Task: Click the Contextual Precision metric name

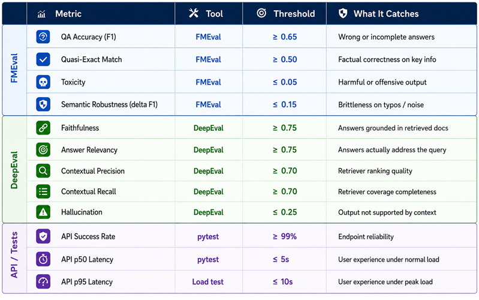Action: pyautogui.click(x=93, y=171)
